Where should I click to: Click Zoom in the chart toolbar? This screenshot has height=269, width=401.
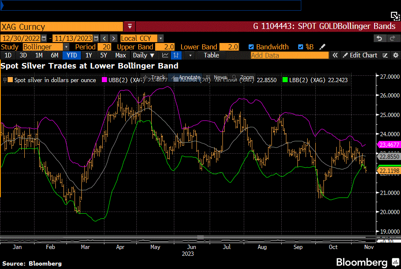click(243, 77)
